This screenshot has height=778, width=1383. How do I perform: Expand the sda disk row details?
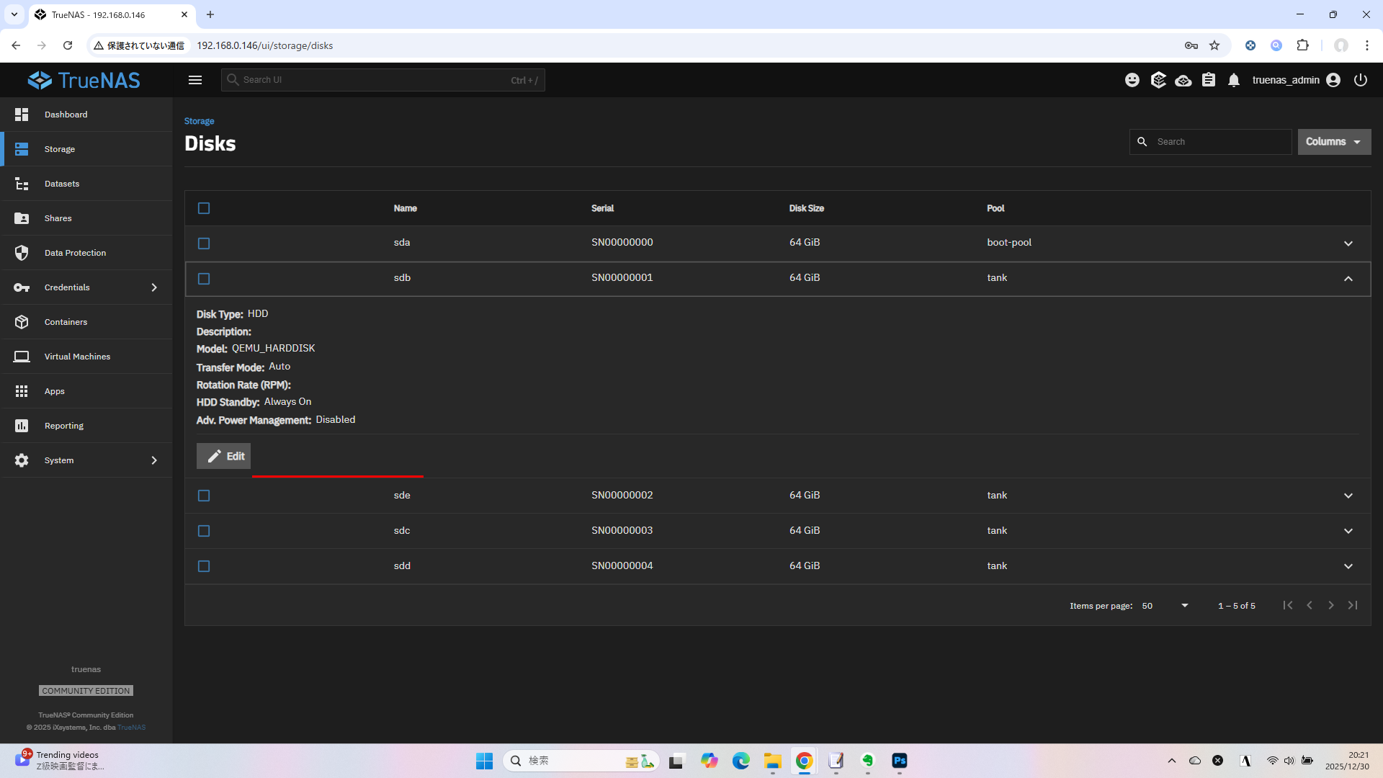pyautogui.click(x=1348, y=243)
